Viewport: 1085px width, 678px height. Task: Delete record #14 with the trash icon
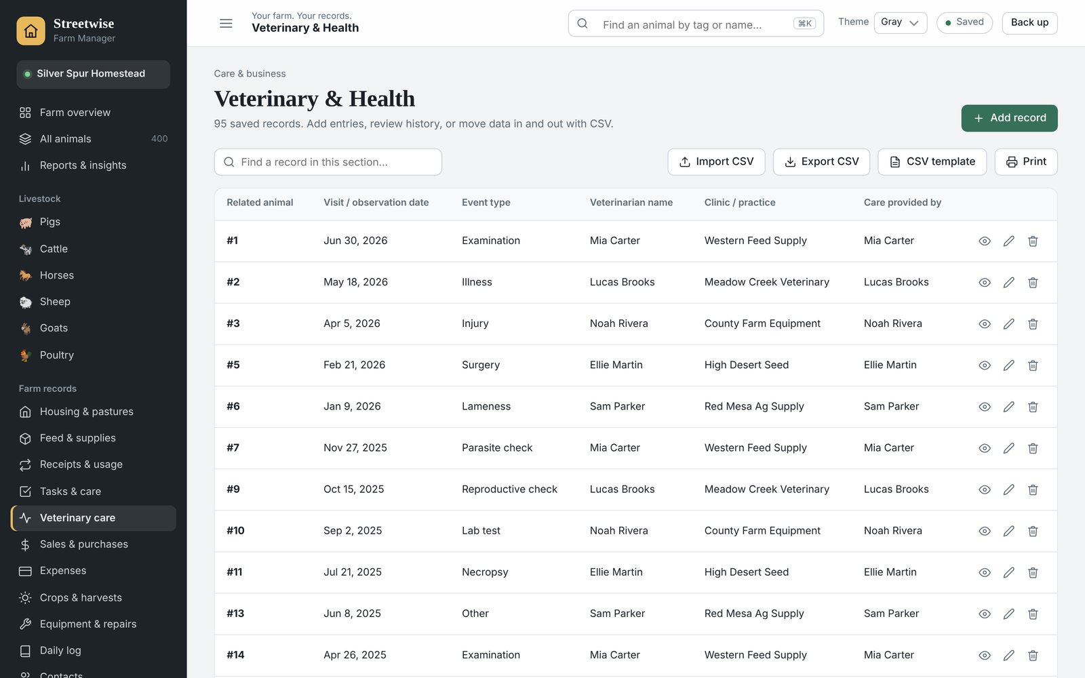coord(1033,654)
